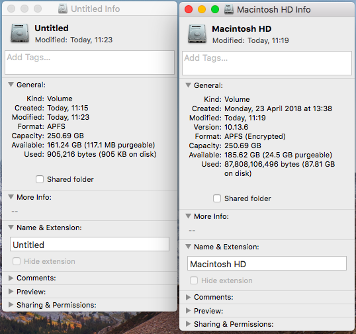Expand Comments section in Untitled Info
356x334 pixels.
pos(11,278)
